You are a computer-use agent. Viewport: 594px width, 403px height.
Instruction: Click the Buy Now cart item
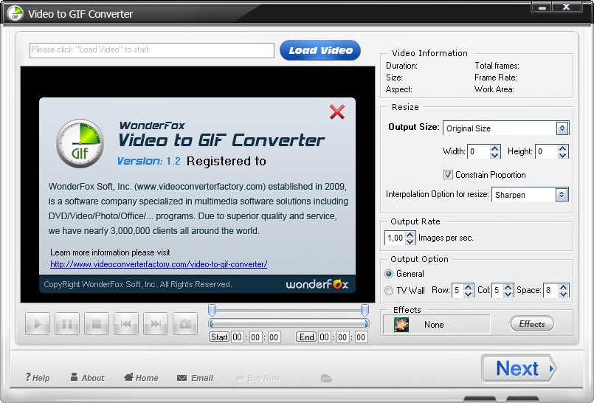pos(258,378)
